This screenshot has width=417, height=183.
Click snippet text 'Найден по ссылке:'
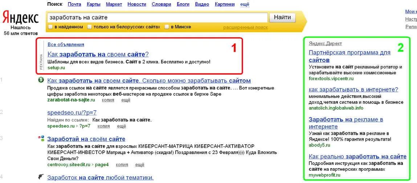pyautogui.click(x=68, y=120)
